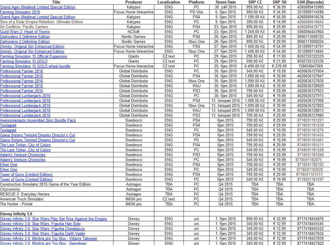Image resolution: width=330 pixels, height=245 pixels.
Task: Open Minihra pro Toy Box - Villains Takeover link
Action: click(x=49, y=238)
